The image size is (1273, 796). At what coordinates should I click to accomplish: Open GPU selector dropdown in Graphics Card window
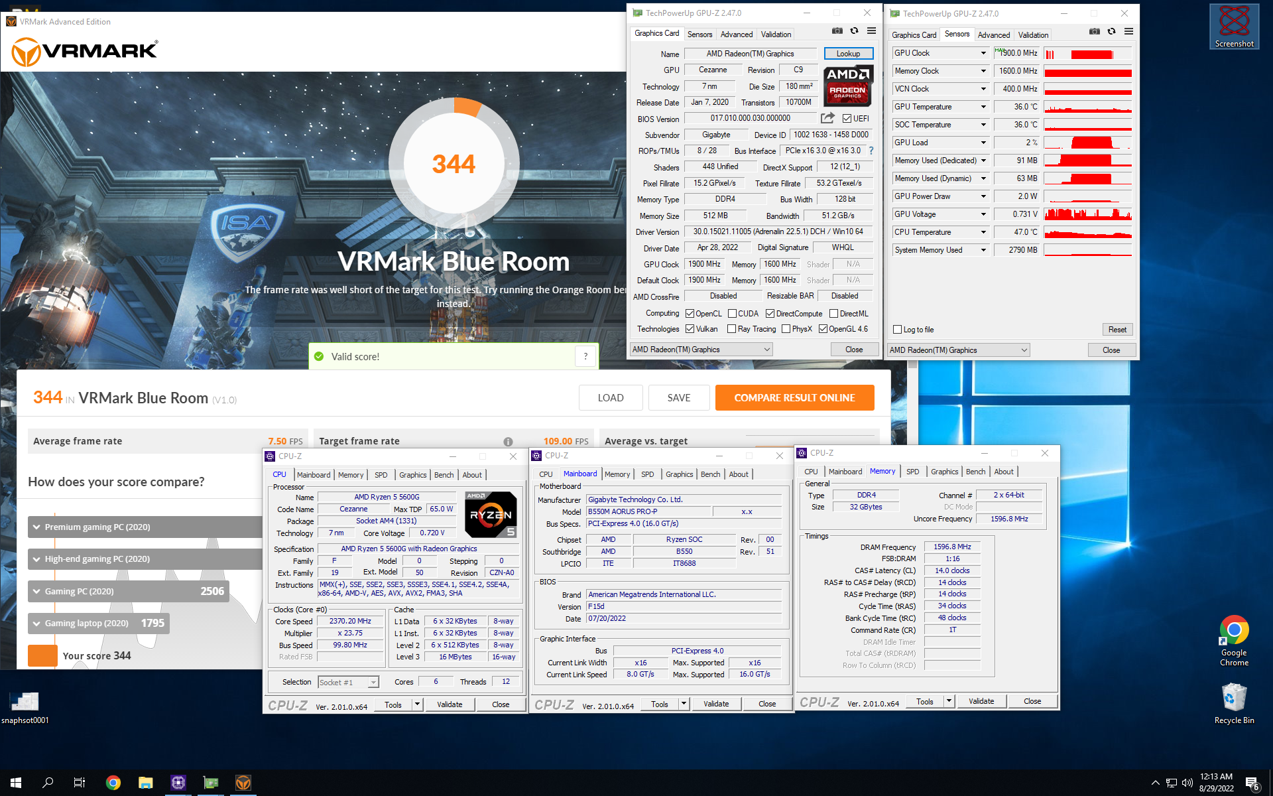[x=701, y=350]
